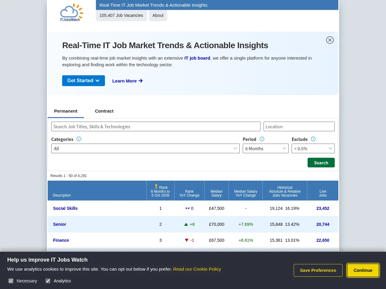Click the Period info icon
Screen dimensions: 386x289
(262, 139)
